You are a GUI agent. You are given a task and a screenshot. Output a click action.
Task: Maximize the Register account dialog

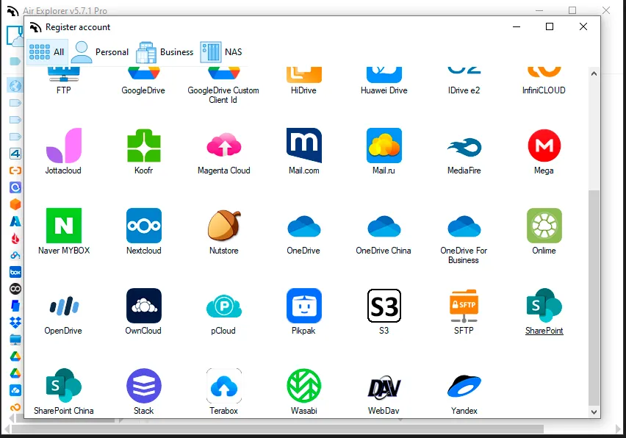tap(550, 26)
